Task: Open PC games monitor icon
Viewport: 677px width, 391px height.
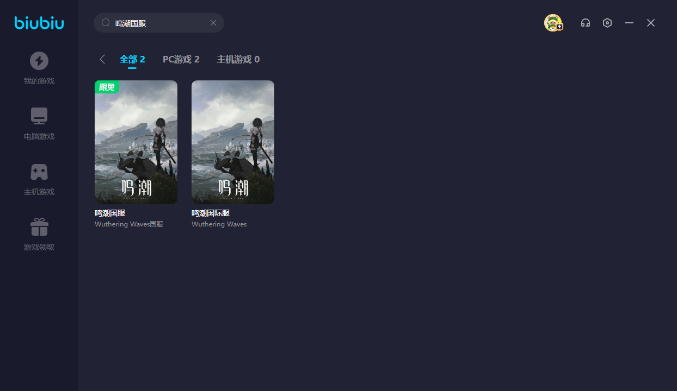Action: 39,116
